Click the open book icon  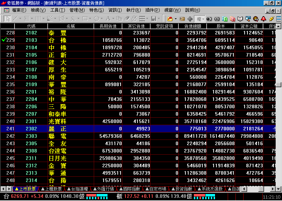tap(240, 19)
